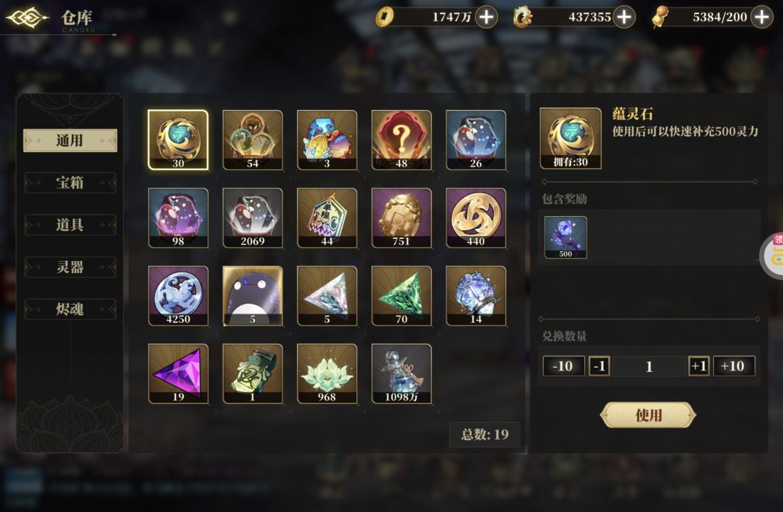Select the green triangle gem with count 70
783x512 pixels.
click(401, 296)
